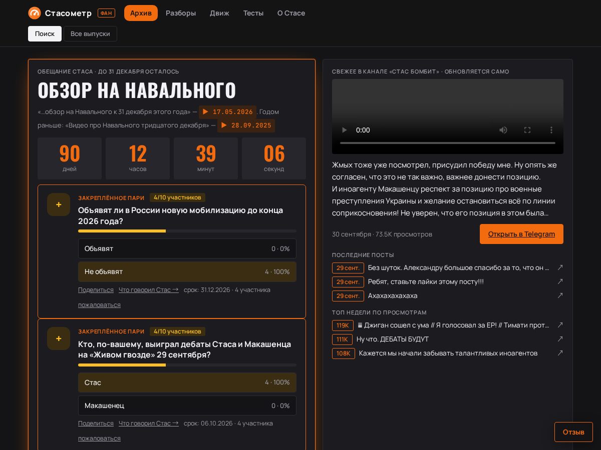
Task: Click the arrow icon next to Без шуток post
Action: [x=560, y=267]
